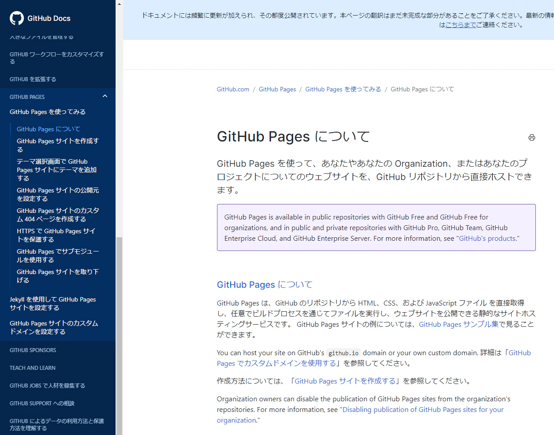Open 'GITHUB SPONSORS' sidebar section
Viewport: 554px width, 435px height.
[33, 350]
